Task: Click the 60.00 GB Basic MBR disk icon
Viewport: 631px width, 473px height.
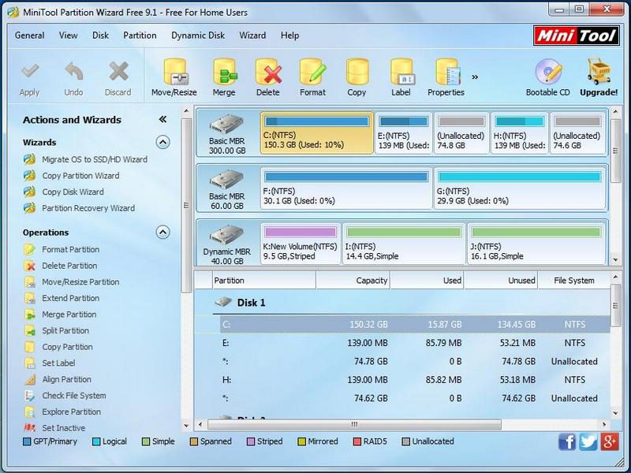Action: coord(226,180)
